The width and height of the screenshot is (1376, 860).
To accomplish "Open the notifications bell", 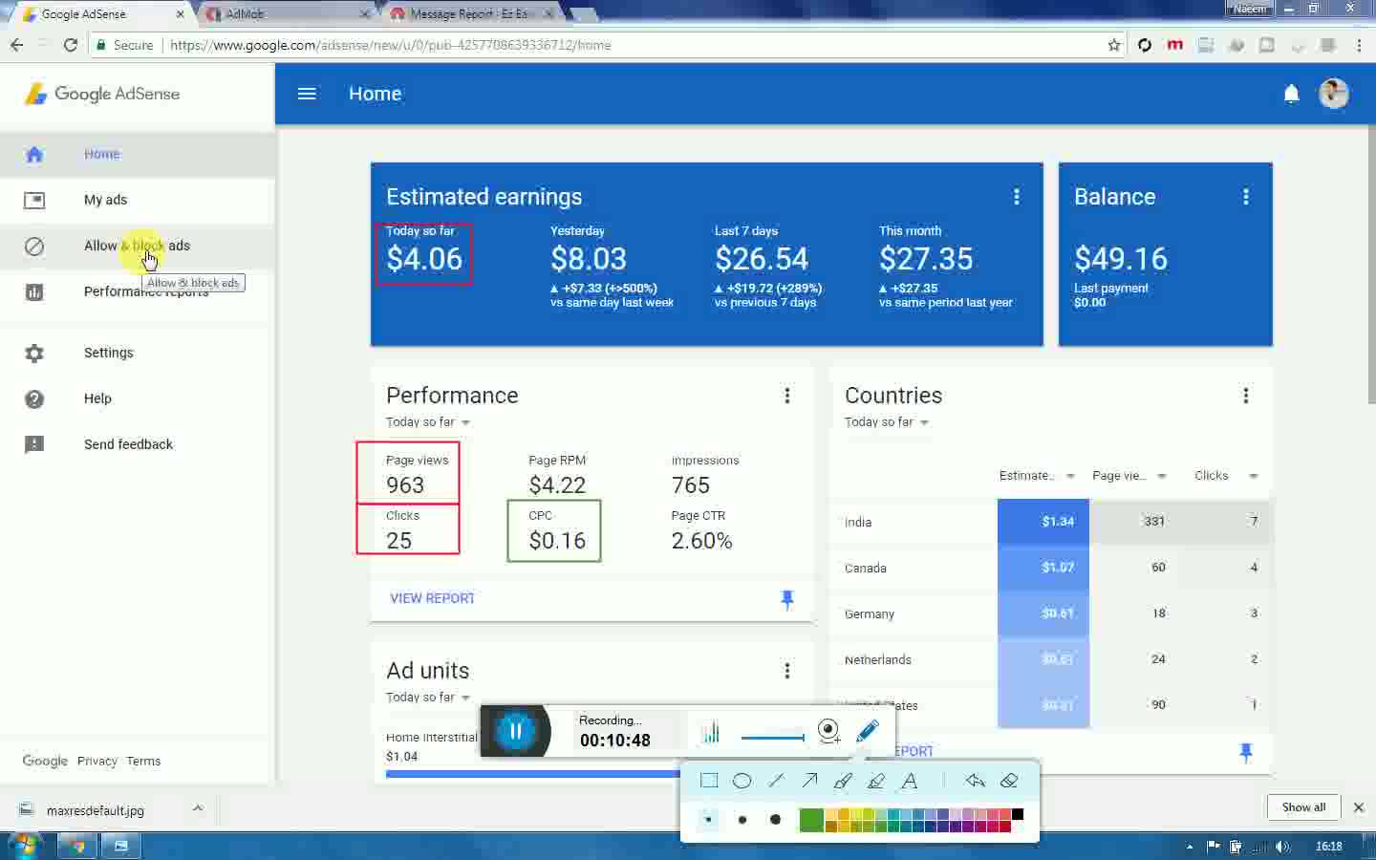I will click(1291, 94).
